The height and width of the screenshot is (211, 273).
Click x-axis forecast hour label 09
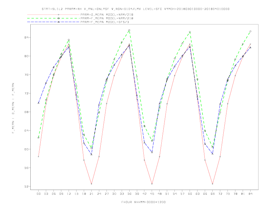[x=61, y=194]
